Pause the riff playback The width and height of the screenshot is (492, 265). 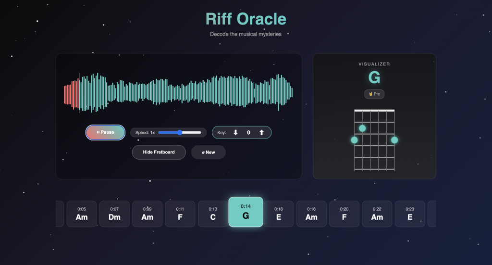tap(105, 132)
